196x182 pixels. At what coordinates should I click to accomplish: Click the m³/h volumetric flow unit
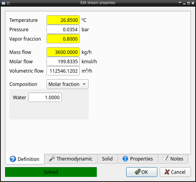(x=87, y=71)
